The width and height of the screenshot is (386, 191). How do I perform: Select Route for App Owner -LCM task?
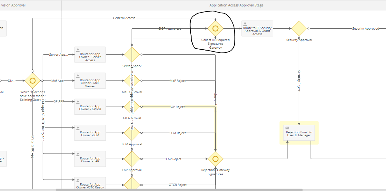tap(90, 133)
